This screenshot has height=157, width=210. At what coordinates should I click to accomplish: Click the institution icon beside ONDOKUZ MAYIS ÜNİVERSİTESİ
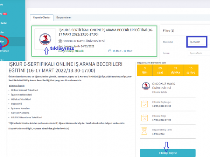click(x=60, y=41)
